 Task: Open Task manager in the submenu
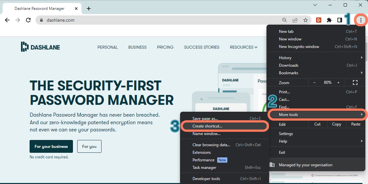pos(224,167)
